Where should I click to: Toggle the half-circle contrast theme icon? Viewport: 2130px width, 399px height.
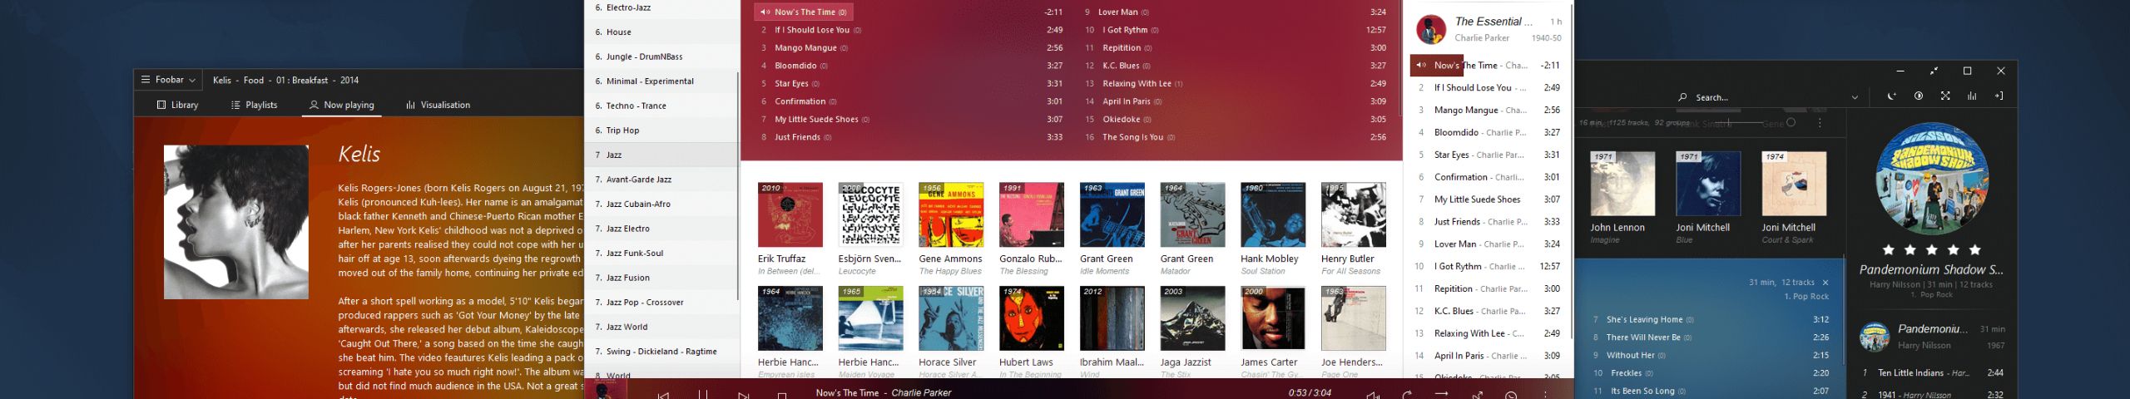click(1919, 96)
